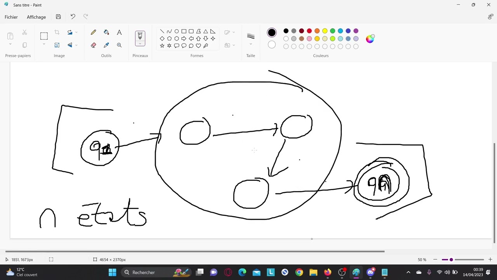Image resolution: width=497 pixels, height=280 pixels.
Task: Click the Save icon in title bar
Action: [x=58, y=17]
